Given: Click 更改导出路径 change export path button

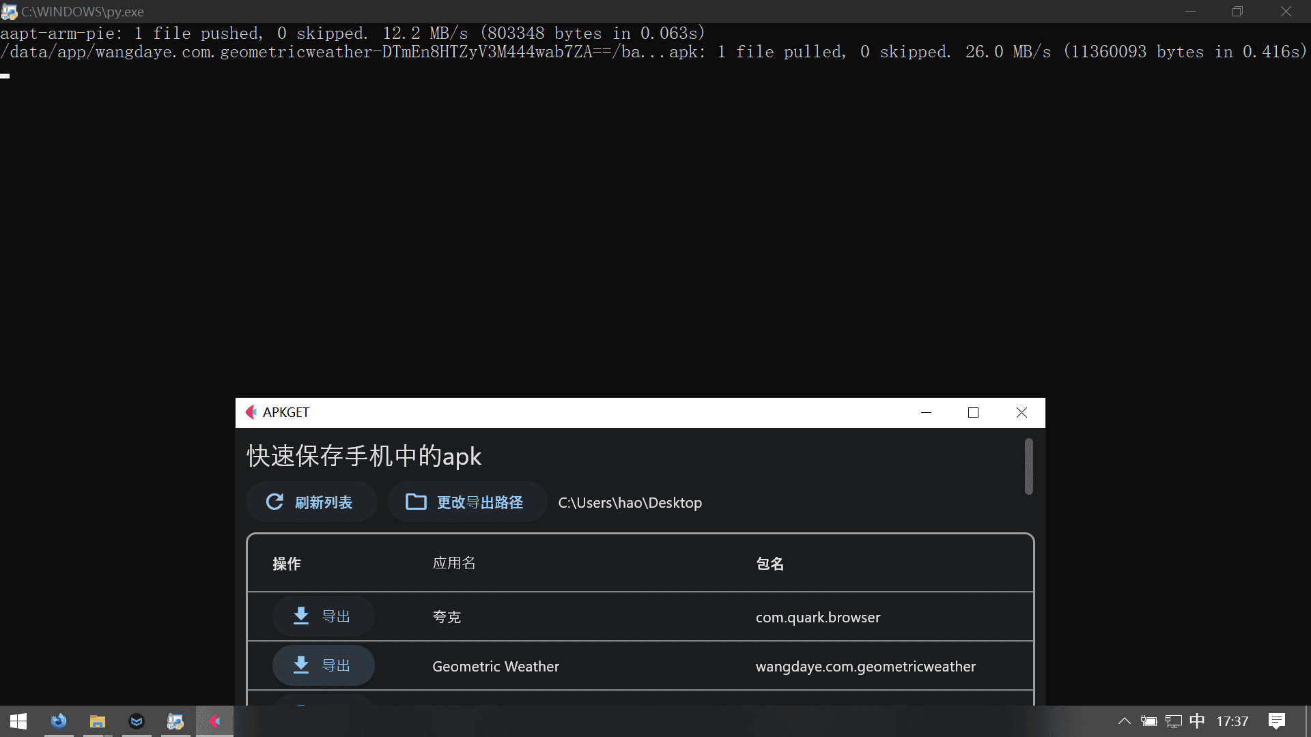Looking at the screenshot, I should coord(466,502).
